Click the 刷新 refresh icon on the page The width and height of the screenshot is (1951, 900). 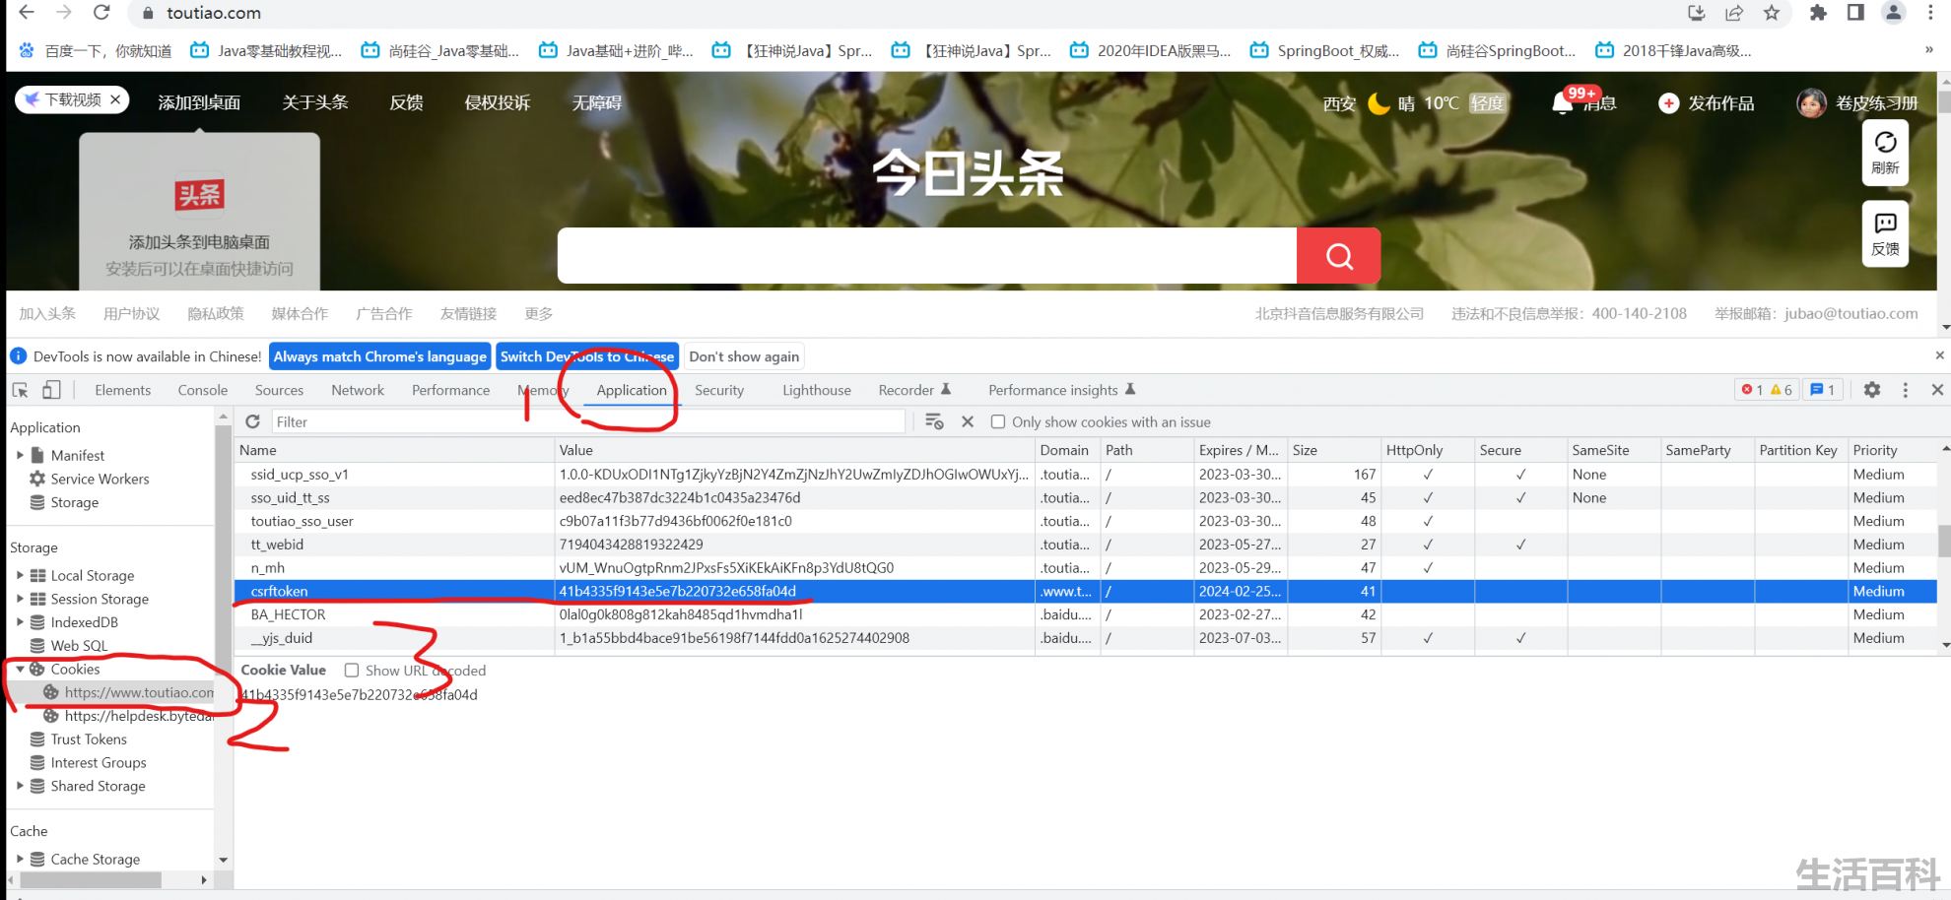click(x=1885, y=153)
